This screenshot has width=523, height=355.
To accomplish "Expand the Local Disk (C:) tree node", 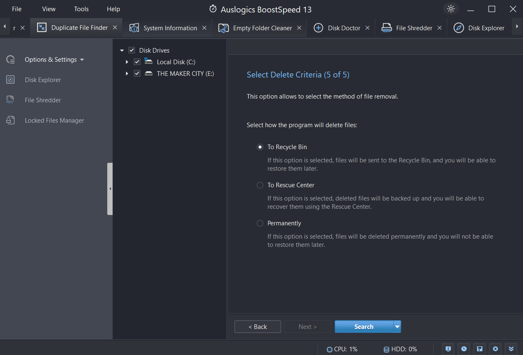I will 127,62.
